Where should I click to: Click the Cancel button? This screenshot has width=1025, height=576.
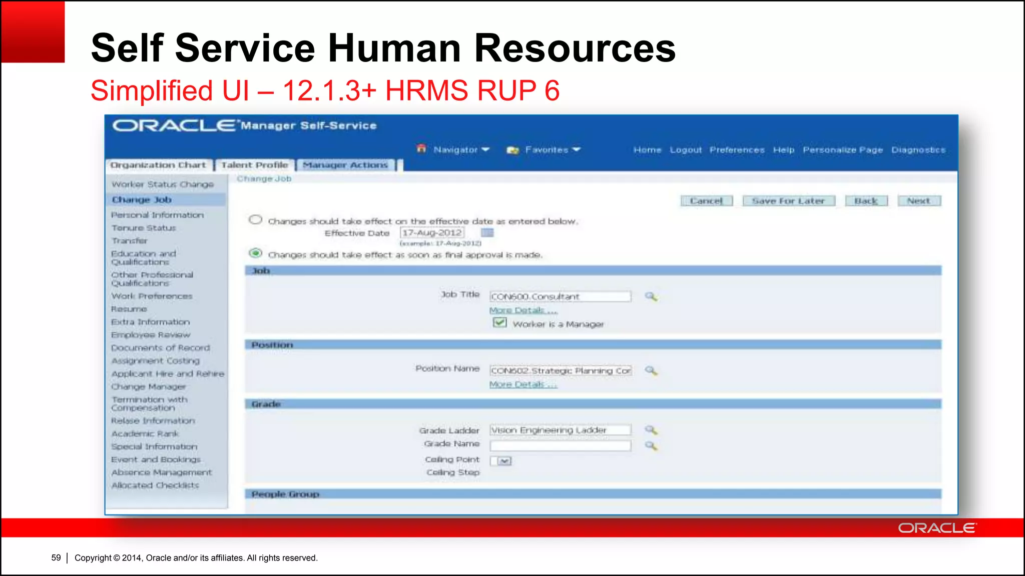coord(706,201)
